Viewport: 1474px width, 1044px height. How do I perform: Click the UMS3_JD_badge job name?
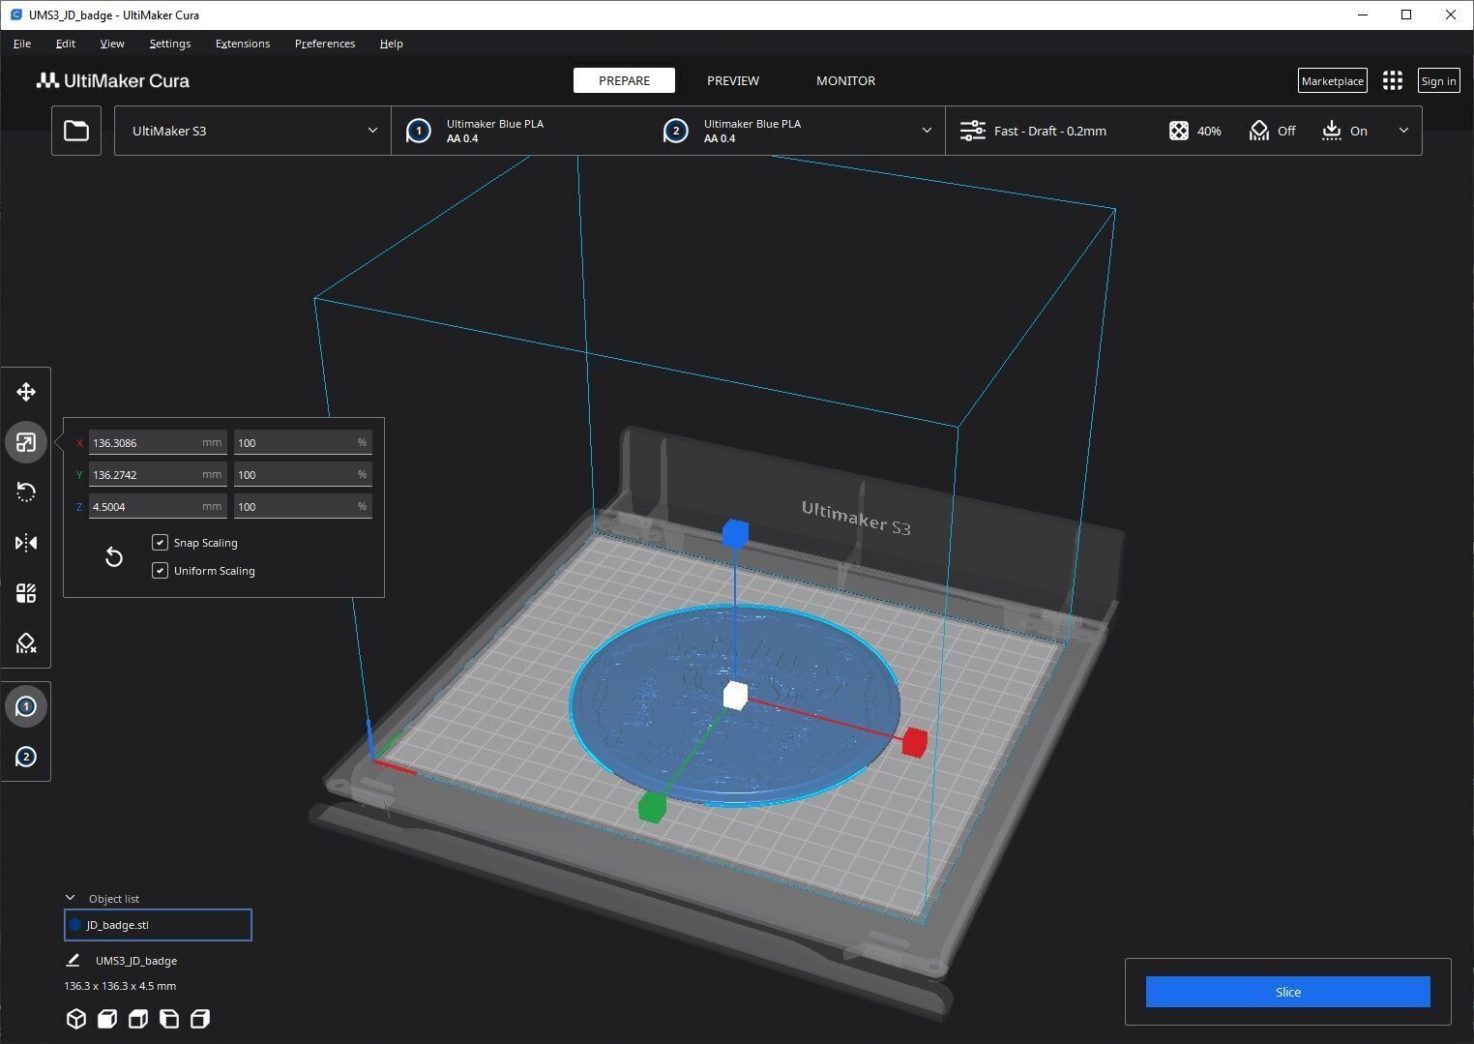pyautogui.click(x=136, y=961)
